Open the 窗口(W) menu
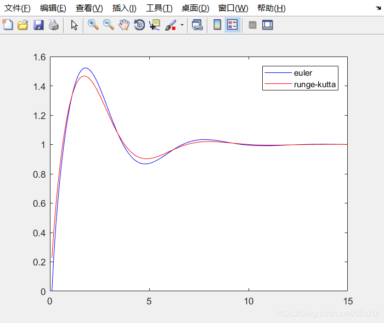 (233, 8)
